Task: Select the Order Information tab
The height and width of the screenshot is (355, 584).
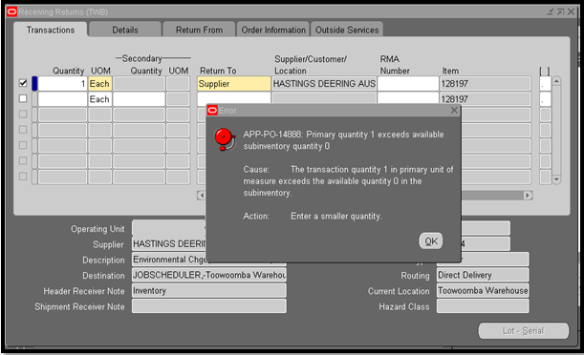Action: (x=273, y=30)
